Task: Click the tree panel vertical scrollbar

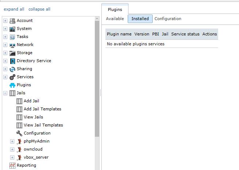Action: [97, 79]
